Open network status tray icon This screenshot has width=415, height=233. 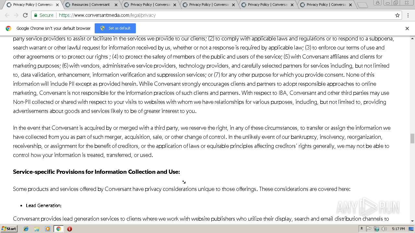click(376, 229)
